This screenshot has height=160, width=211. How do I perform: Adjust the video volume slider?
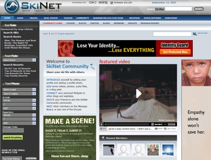click(x=172, y=124)
